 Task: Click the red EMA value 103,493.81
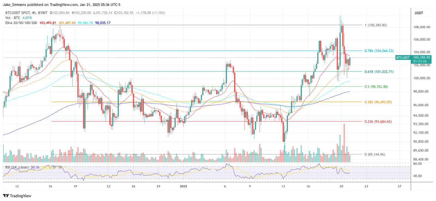48,23
